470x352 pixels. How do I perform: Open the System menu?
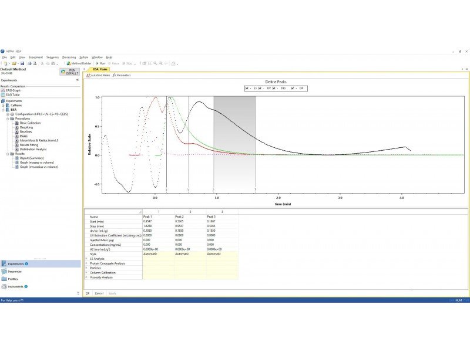tap(83, 57)
